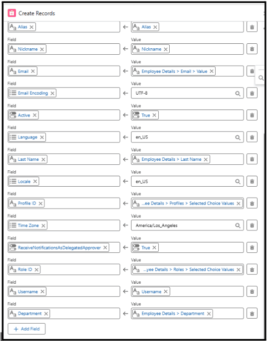Delete the Email Encoding row
This screenshot has height=341, width=268.
click(x=252, y=93)
